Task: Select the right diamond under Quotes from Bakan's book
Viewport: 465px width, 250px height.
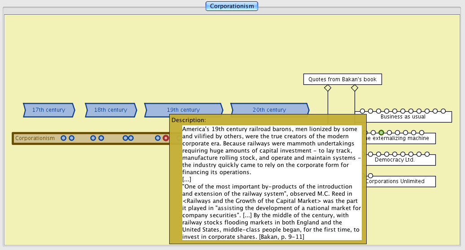Action: pos(355,88)
